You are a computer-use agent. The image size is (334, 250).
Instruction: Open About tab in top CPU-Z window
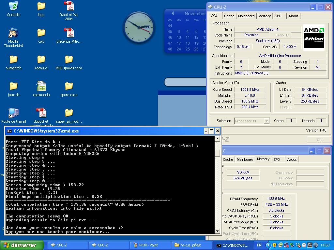tap(293, 16)
